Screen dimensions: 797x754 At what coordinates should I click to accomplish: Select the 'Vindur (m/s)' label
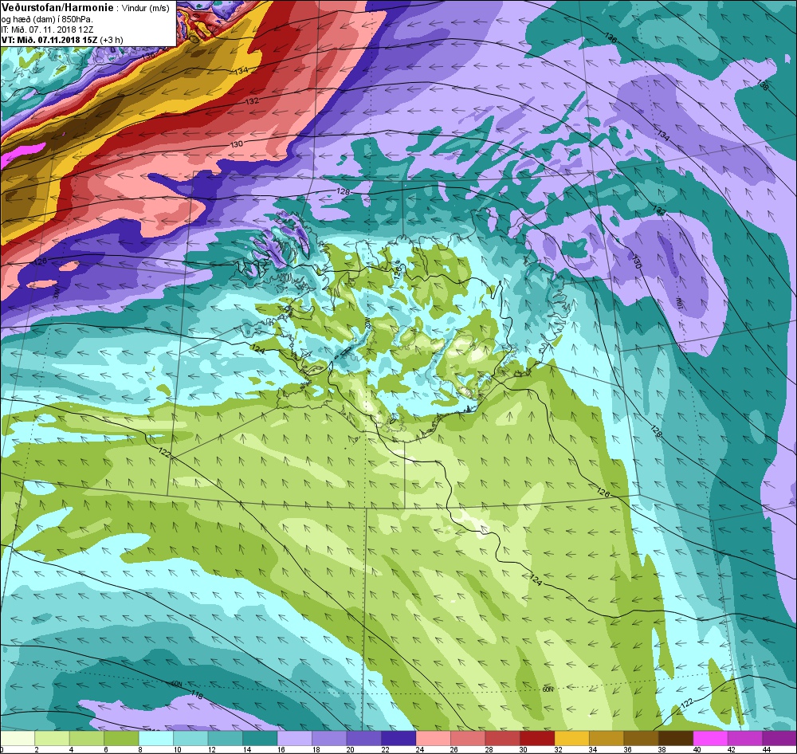147,9
